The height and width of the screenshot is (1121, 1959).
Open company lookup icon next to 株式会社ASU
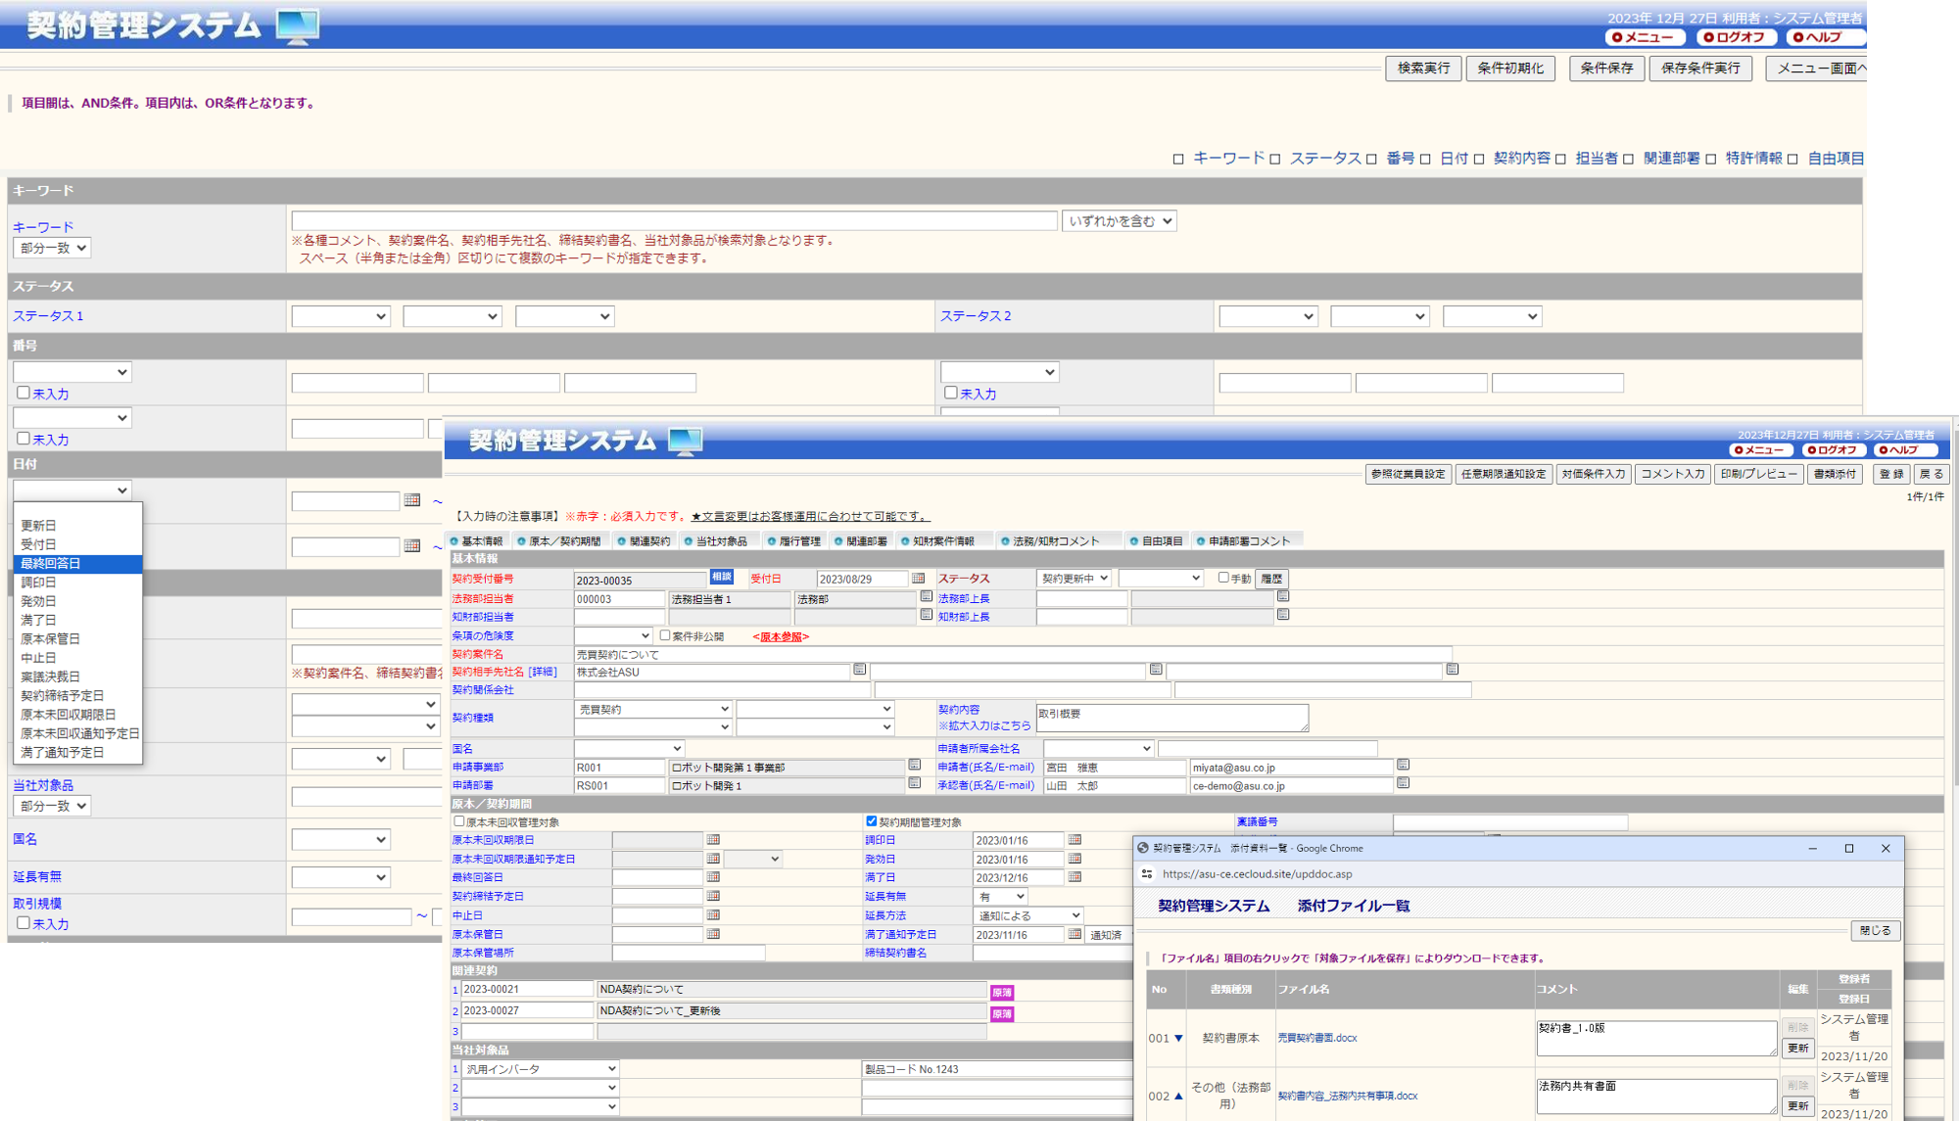(859, 670)
